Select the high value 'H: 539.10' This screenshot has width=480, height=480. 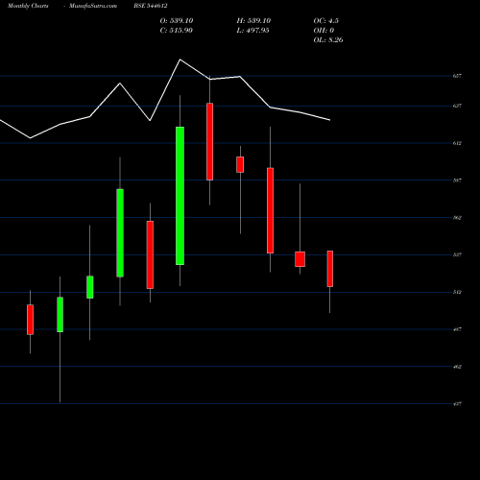[x=253, y=21]
